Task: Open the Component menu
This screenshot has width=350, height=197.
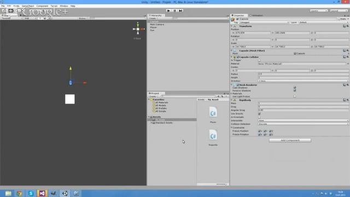Action: [42, 6]
